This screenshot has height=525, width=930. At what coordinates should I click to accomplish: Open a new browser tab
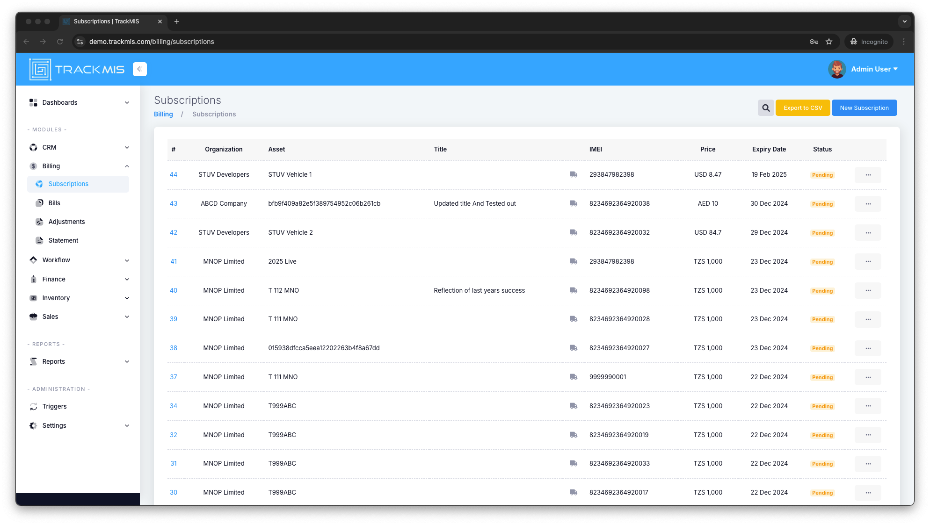[177, 22]
